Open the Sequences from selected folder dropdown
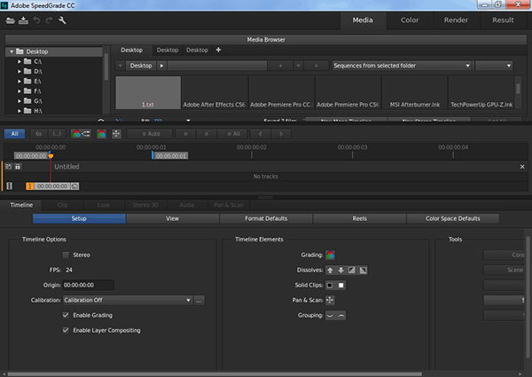This screenshot has width=532, height=377. coord(402,66)
